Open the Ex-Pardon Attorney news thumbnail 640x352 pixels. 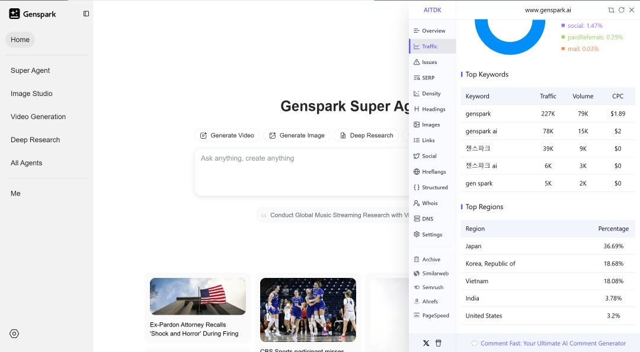click(x=198, y=296)
